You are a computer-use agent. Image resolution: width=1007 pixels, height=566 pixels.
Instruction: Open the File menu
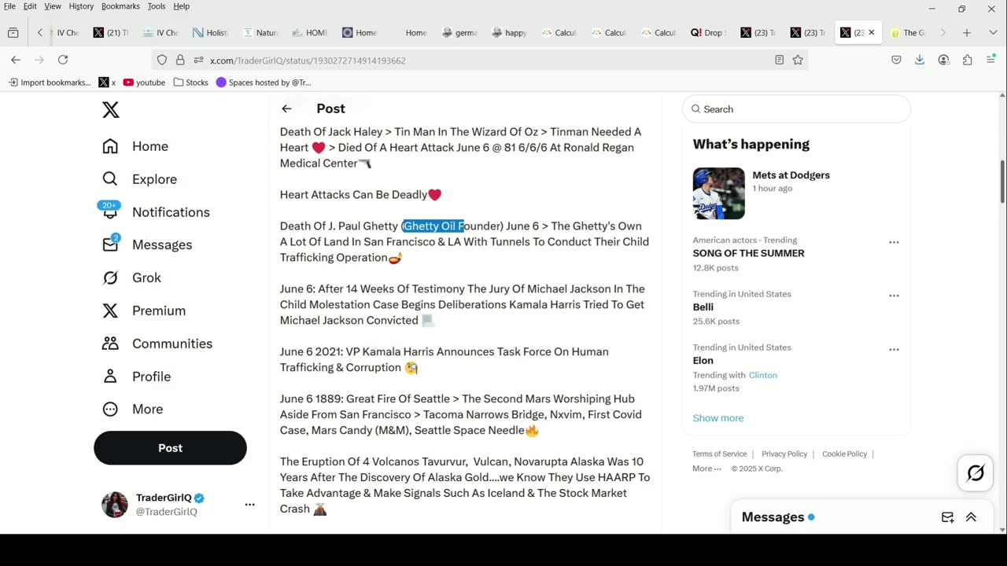(x=9, y=6)
